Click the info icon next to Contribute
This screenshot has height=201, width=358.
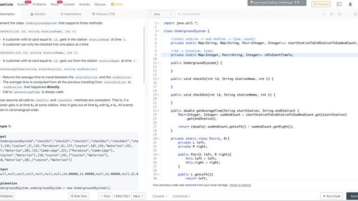click(x=189, y=196)
